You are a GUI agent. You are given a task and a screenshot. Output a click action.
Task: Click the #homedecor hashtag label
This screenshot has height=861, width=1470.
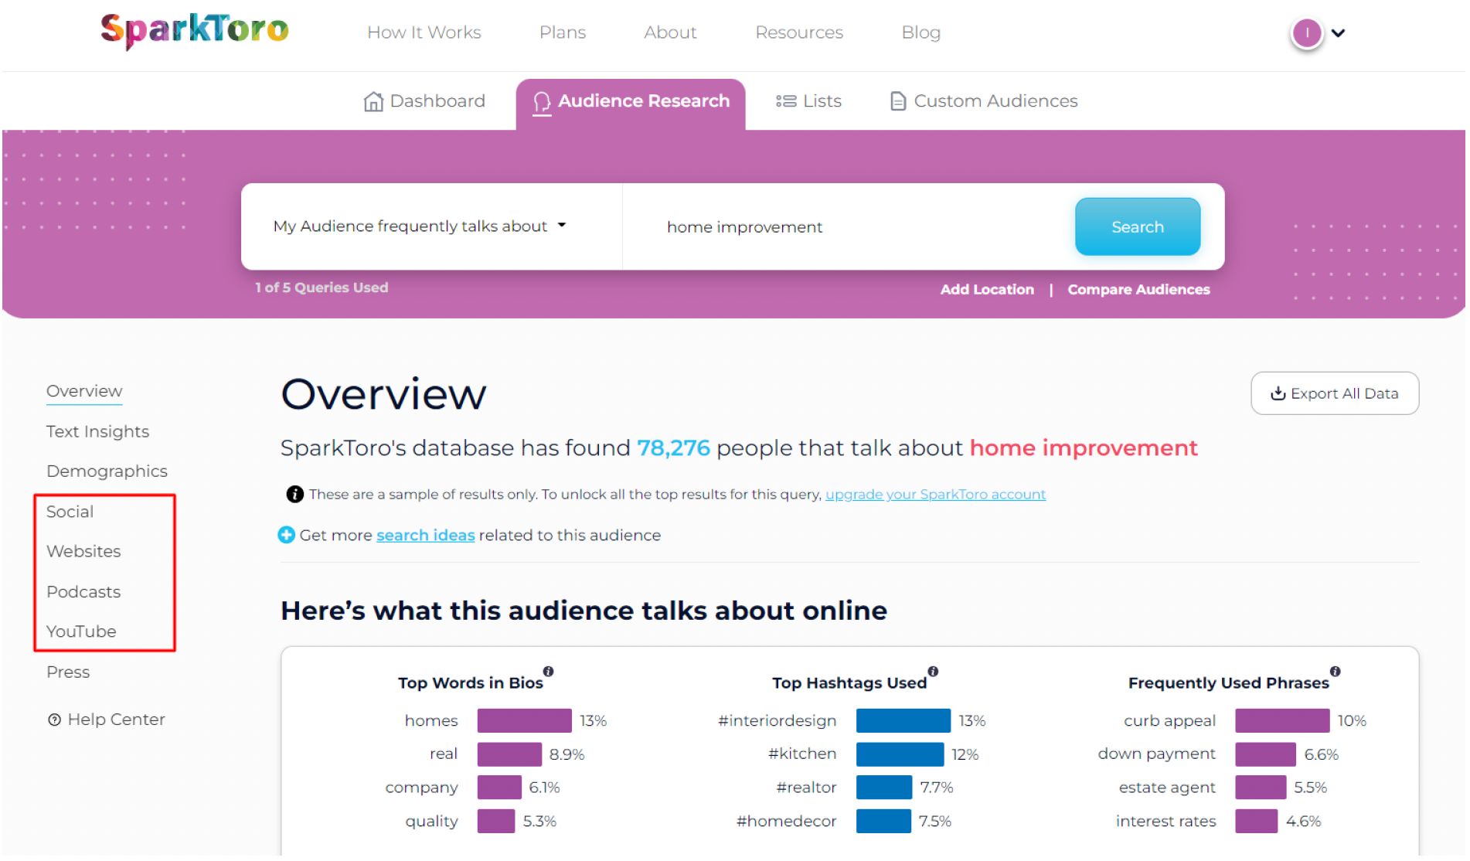(x=786, y=822)
